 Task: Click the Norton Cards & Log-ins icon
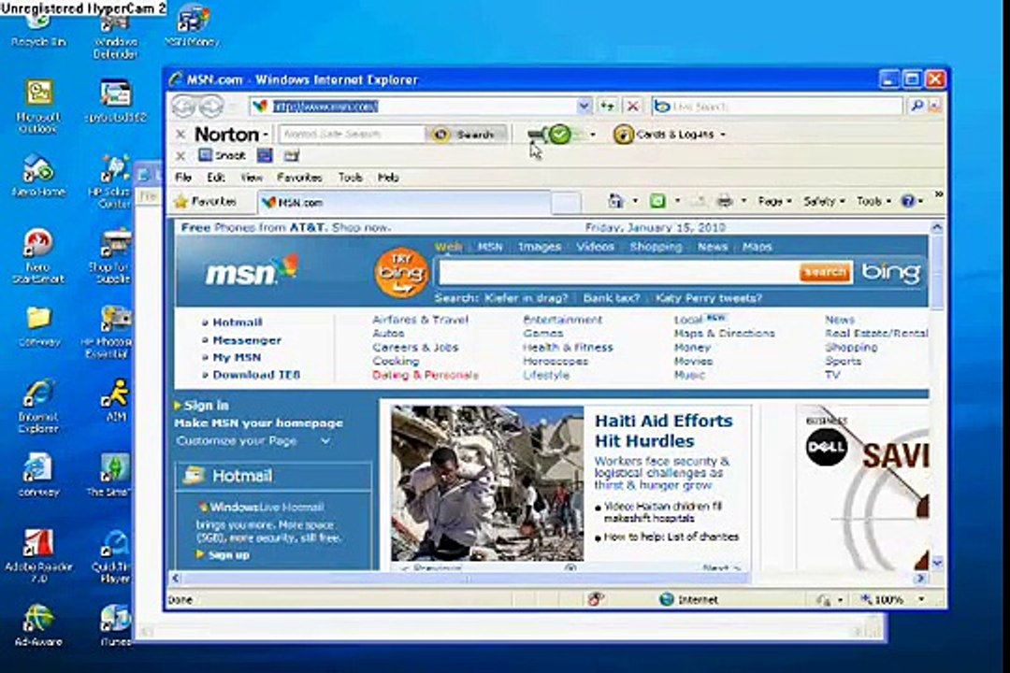(623, 134)
